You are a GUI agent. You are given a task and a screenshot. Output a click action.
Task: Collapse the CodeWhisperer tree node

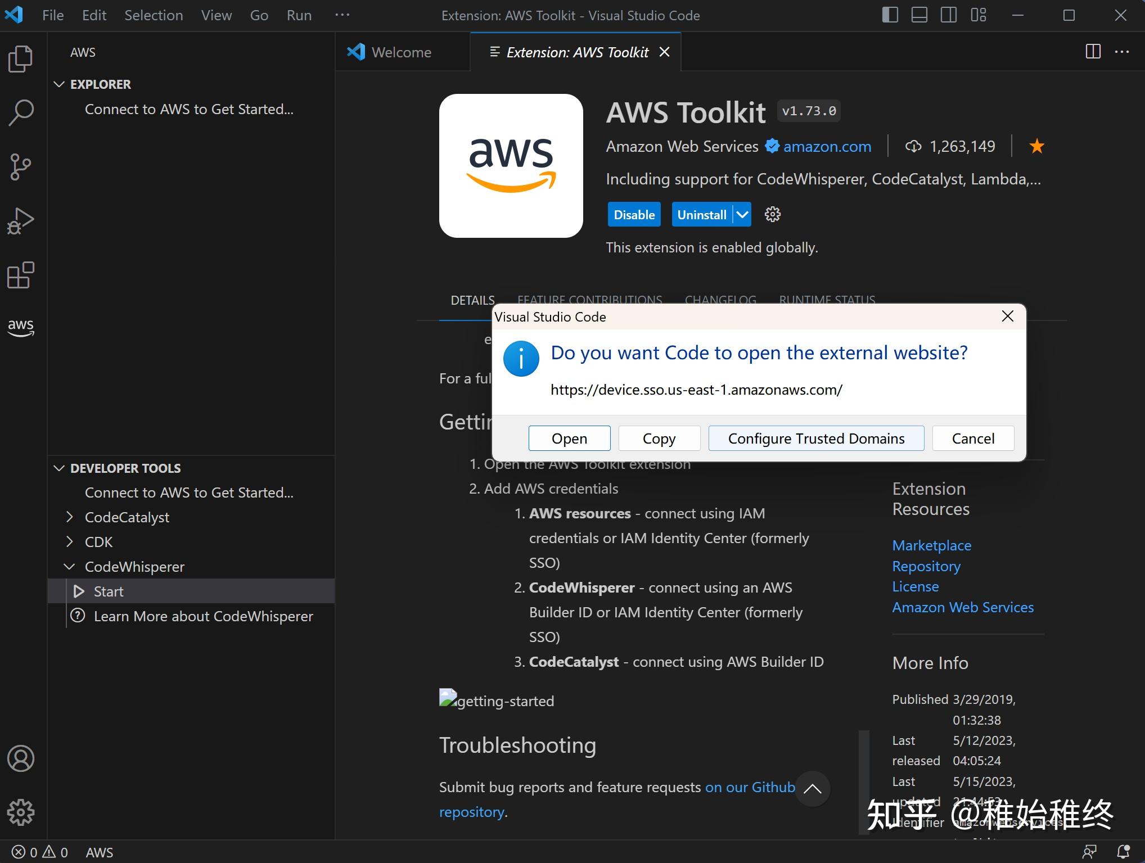(70, 566)
